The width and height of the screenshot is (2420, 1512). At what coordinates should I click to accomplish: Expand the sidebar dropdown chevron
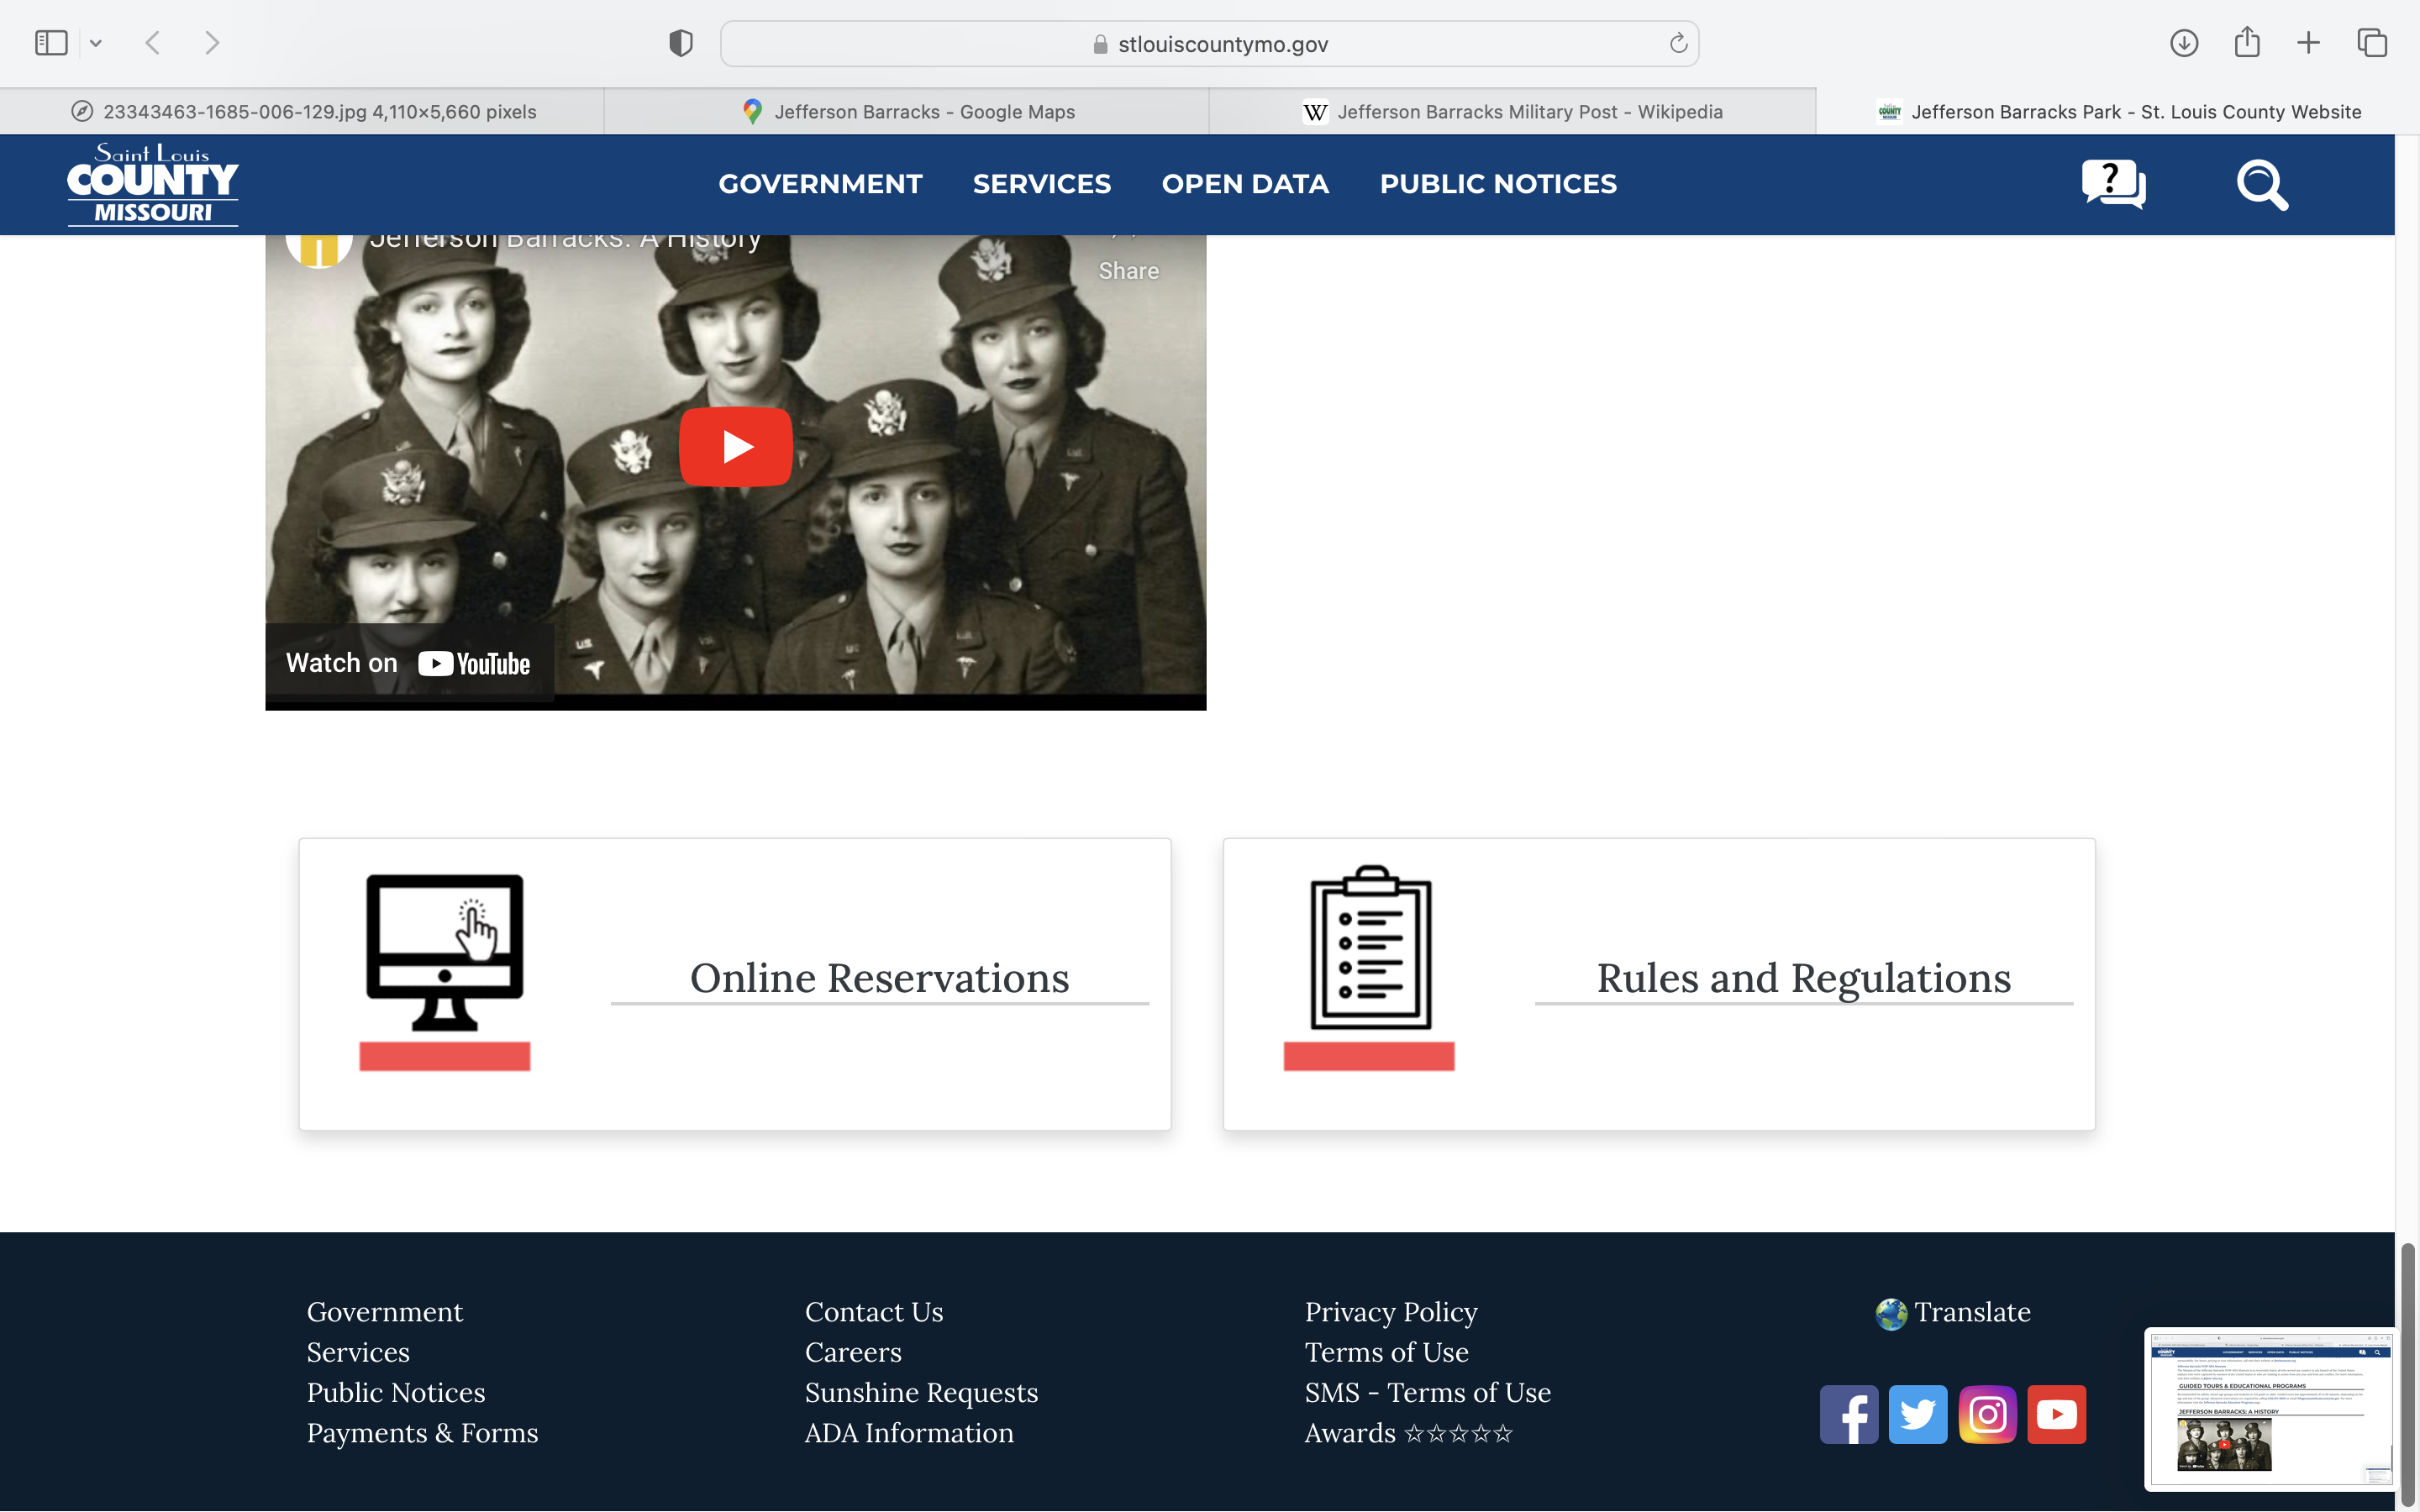point(96,43)
